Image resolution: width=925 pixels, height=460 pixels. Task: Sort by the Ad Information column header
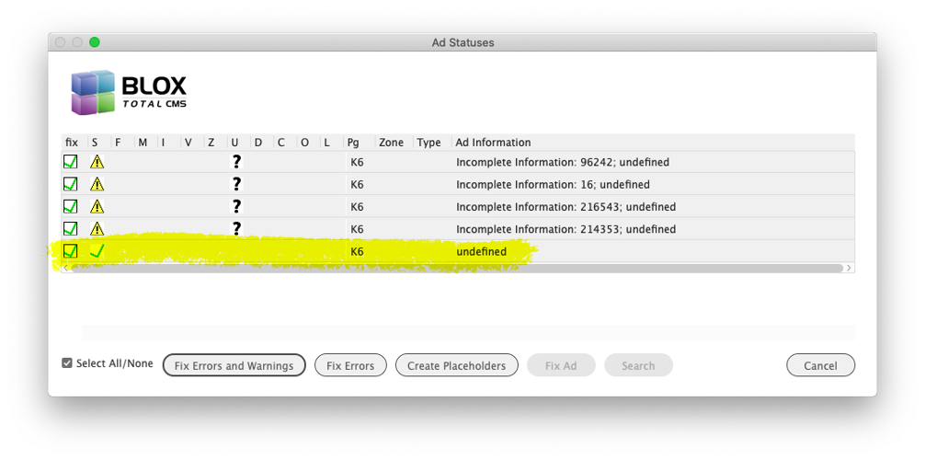[x=493, y=143]
